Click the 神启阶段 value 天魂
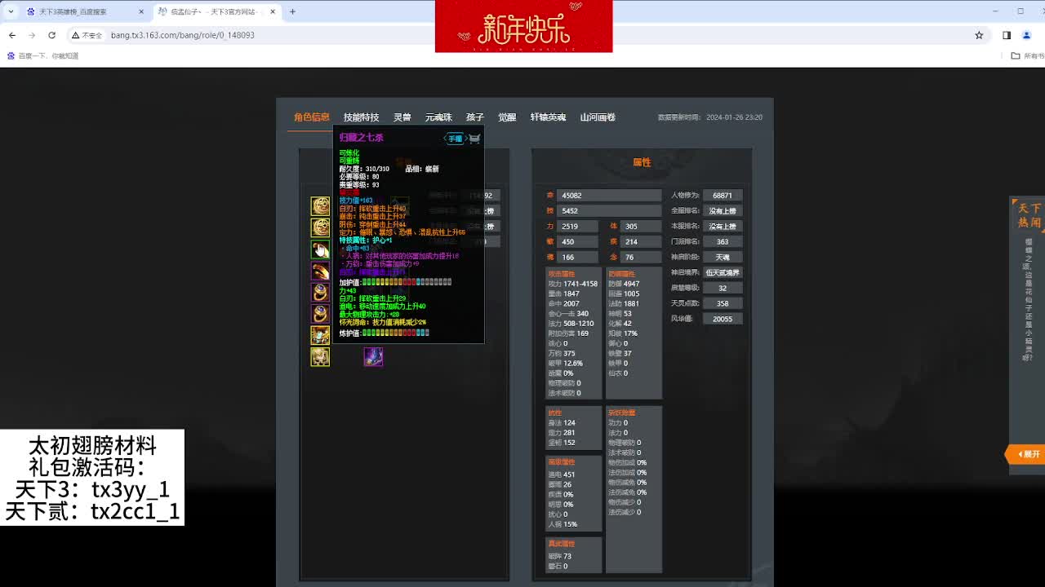 tap(723, 257)
